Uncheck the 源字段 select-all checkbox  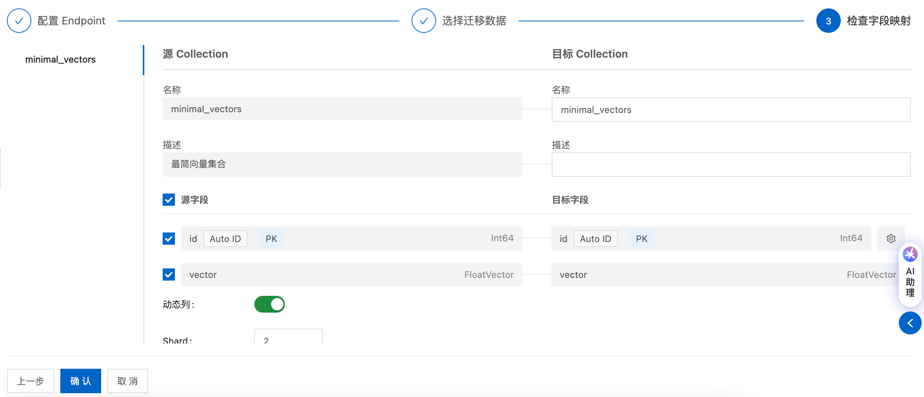pyautogui.click(x=169, y=200)
